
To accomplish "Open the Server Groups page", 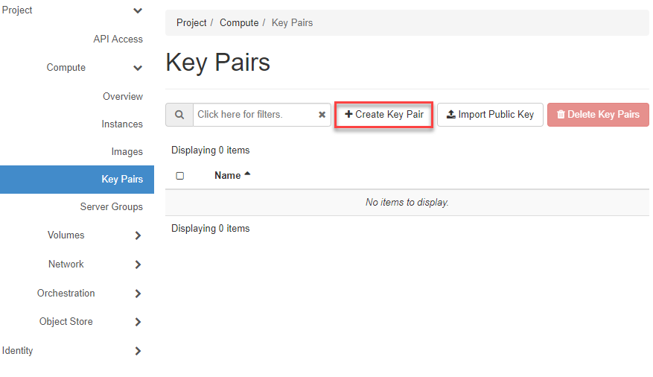I will pyautogui.click(x=111, y=206).
